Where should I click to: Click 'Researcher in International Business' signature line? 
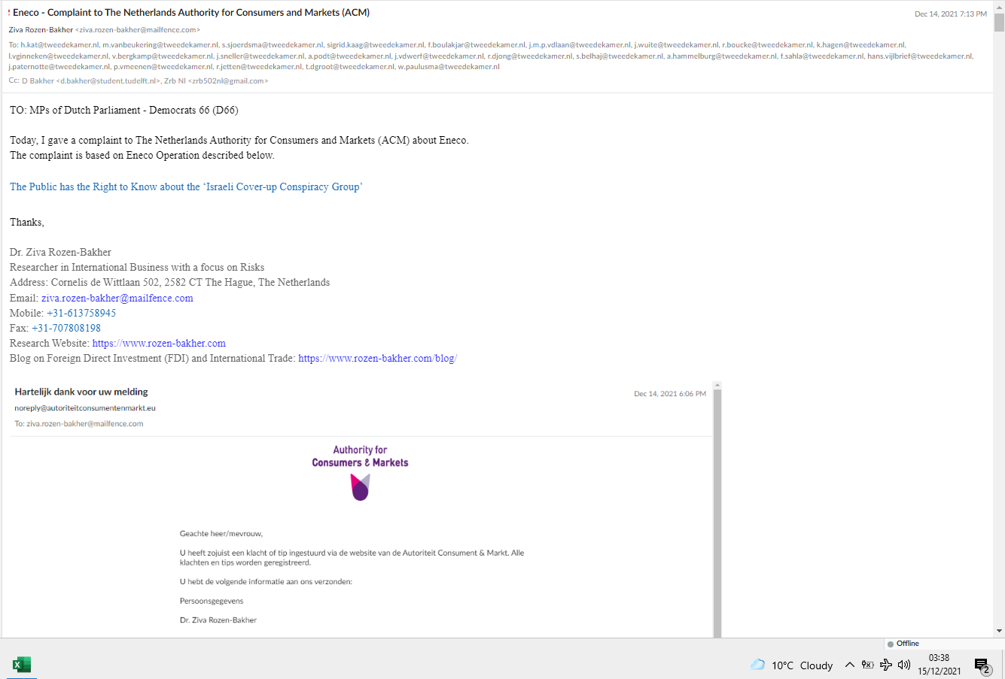[x=137, y=268]
